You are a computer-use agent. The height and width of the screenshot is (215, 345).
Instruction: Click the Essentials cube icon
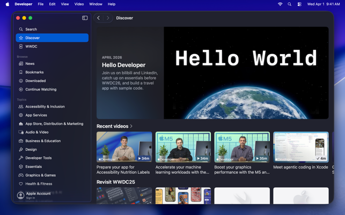[x=21, y=166]
